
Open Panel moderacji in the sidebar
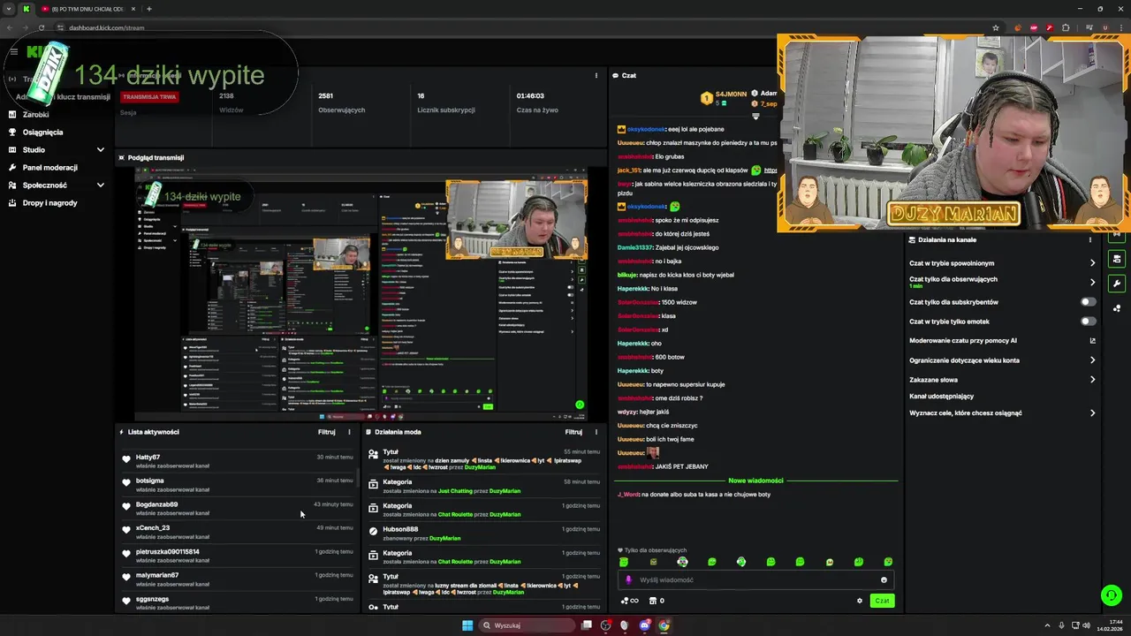coord(50,167)
